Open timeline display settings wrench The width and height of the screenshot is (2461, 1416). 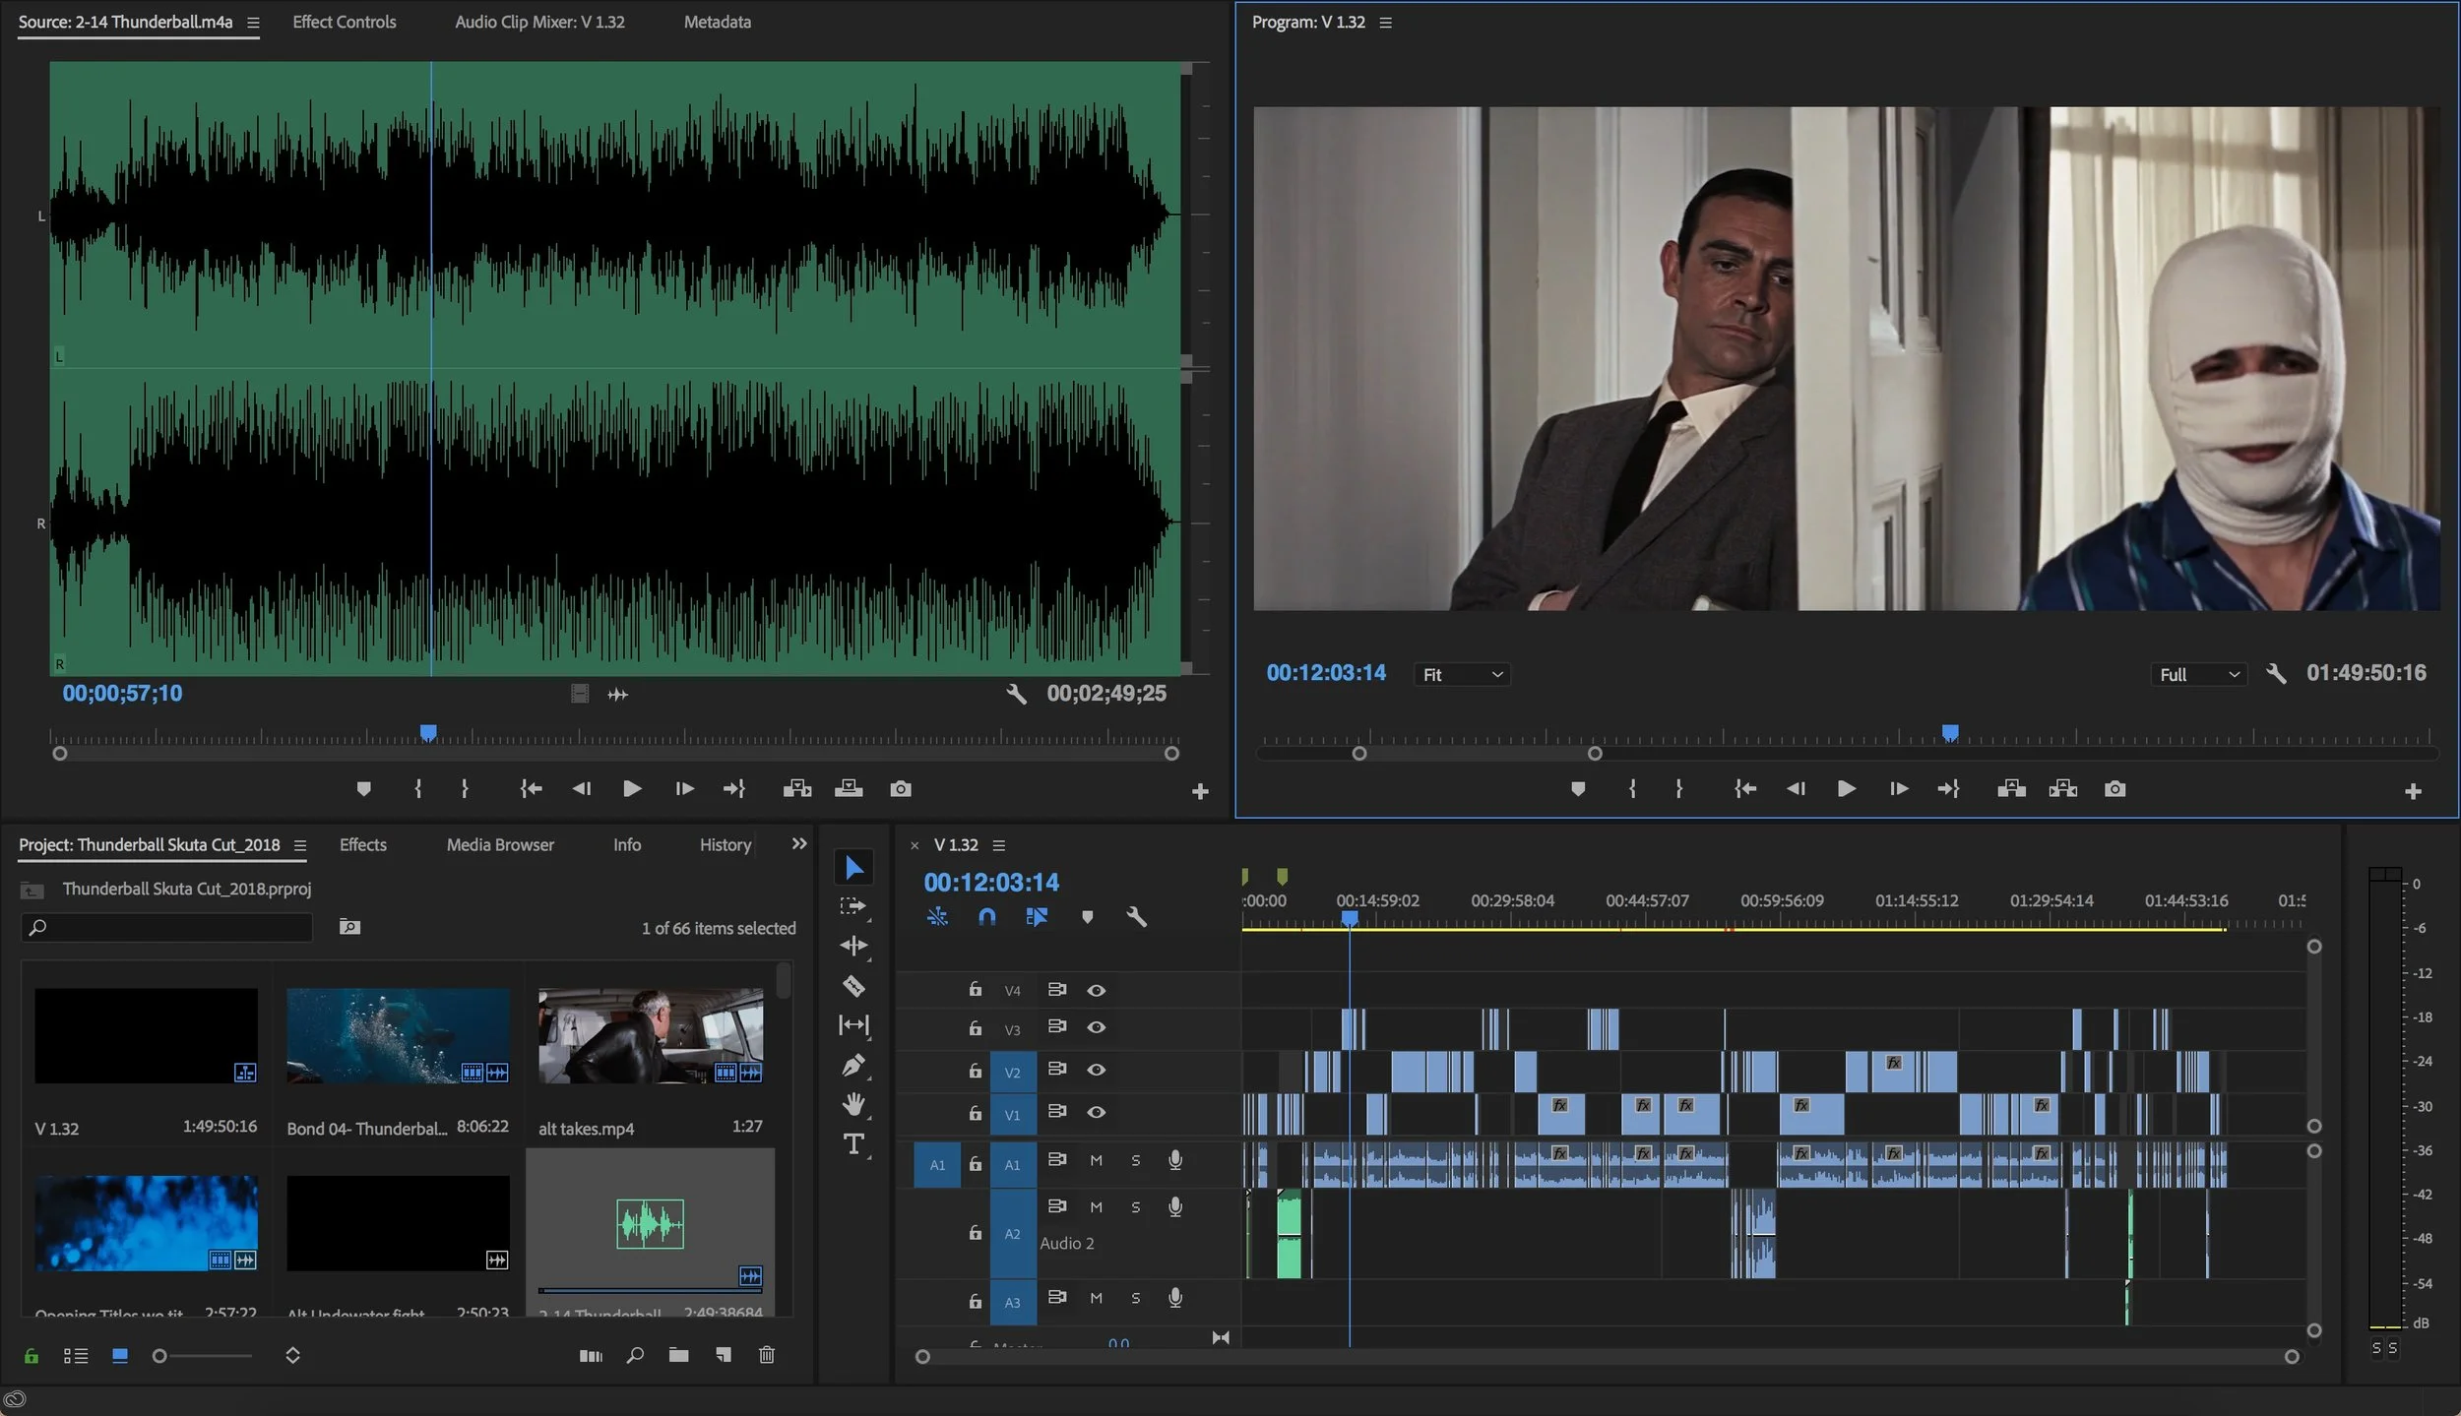1136,917
